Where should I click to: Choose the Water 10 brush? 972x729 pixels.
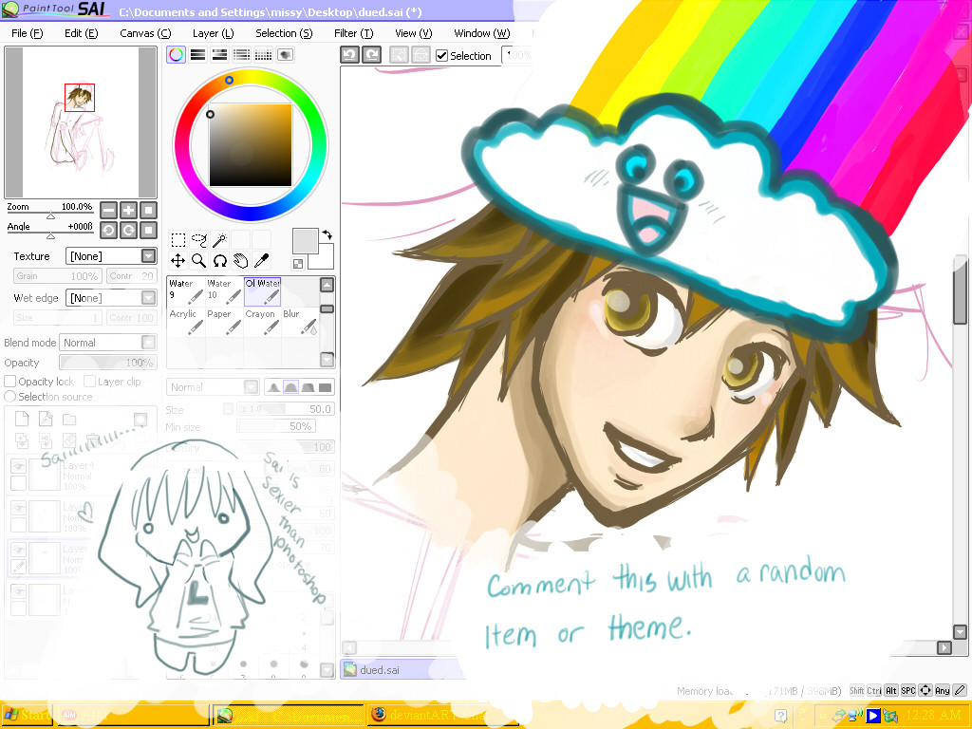[x=224, y=291]
